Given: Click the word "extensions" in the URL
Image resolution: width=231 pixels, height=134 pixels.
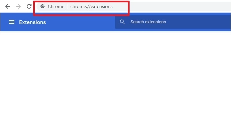Looking at the screenshot, I should 101,6.
